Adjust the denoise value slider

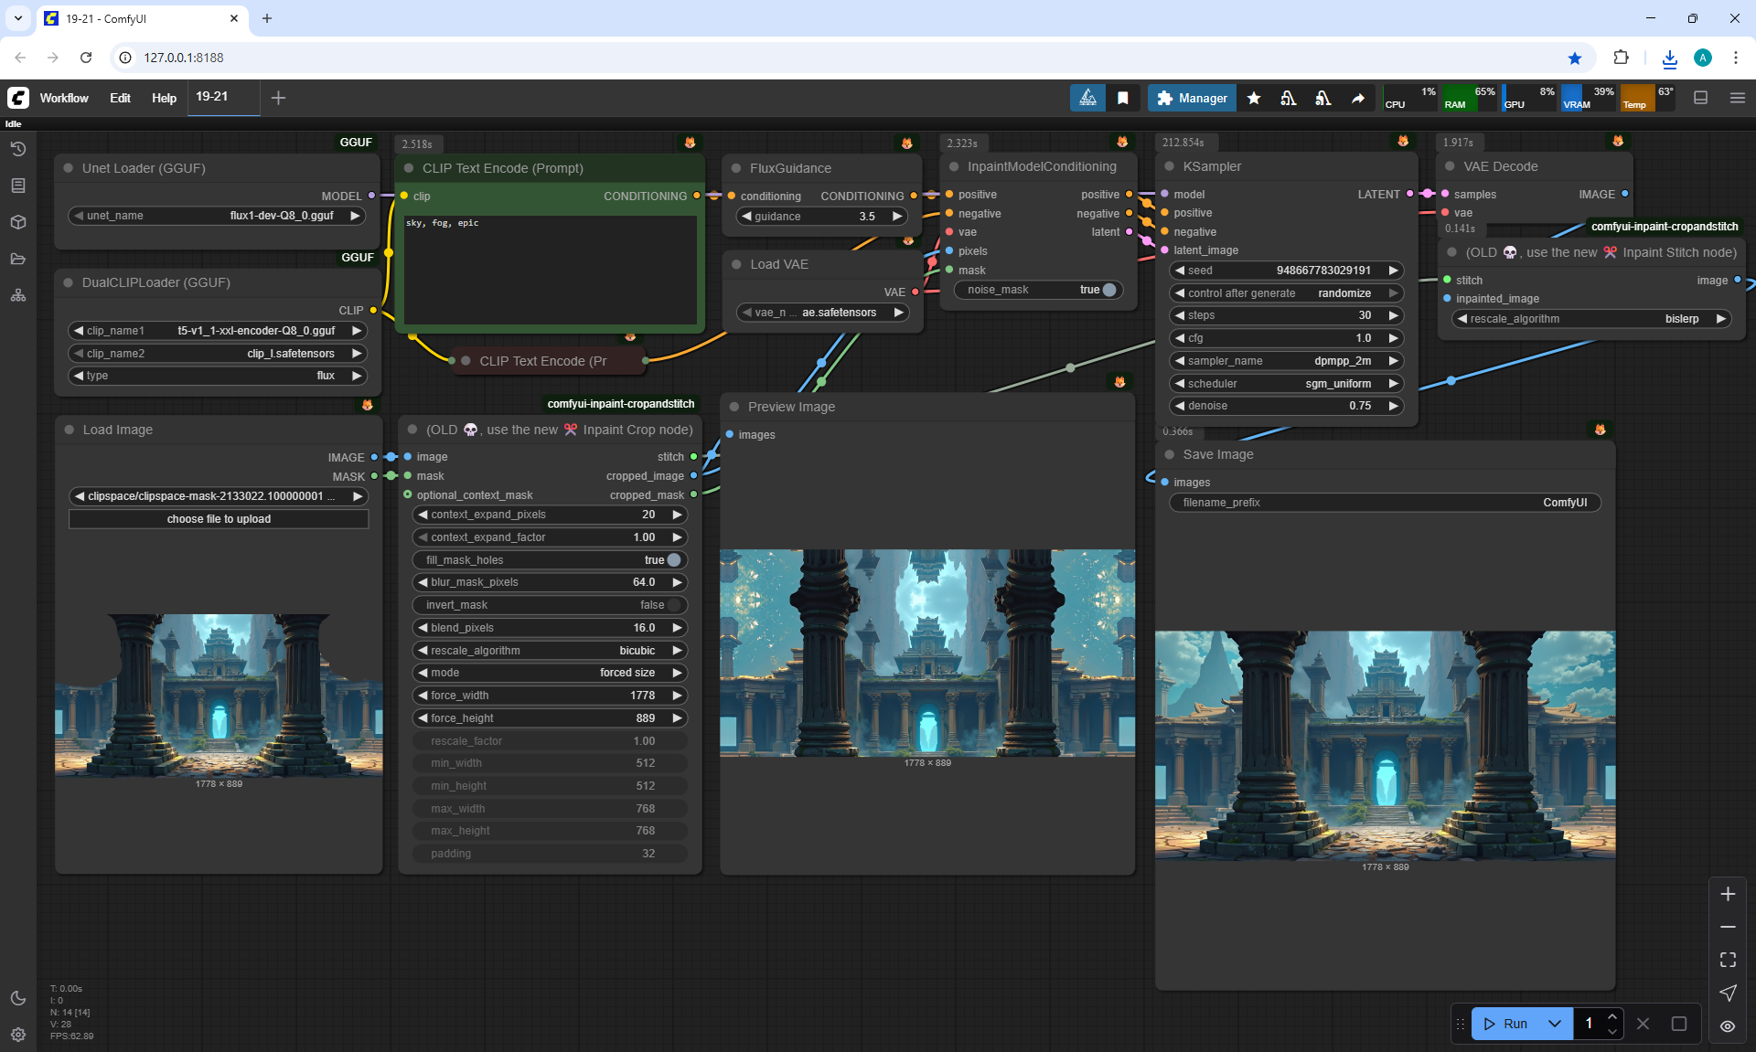tap(1285, 406)
